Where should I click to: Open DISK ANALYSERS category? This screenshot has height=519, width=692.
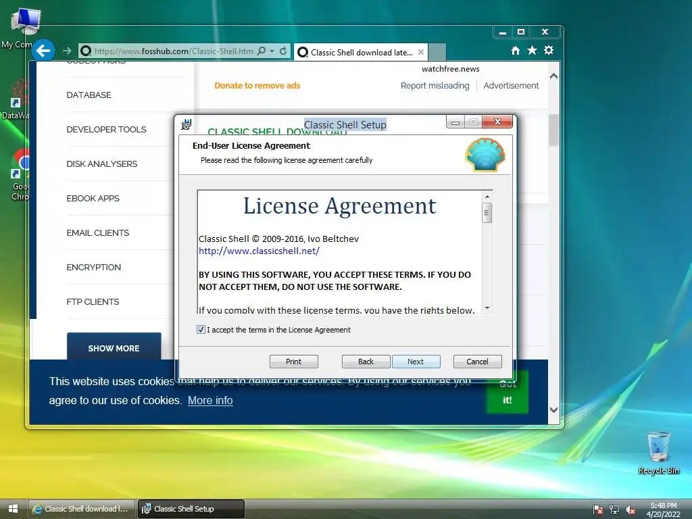[x=102, y=164]
